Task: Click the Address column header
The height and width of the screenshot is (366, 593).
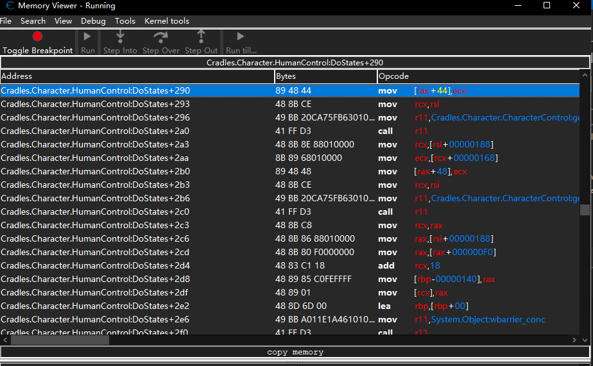Action: tap(137, 76)
